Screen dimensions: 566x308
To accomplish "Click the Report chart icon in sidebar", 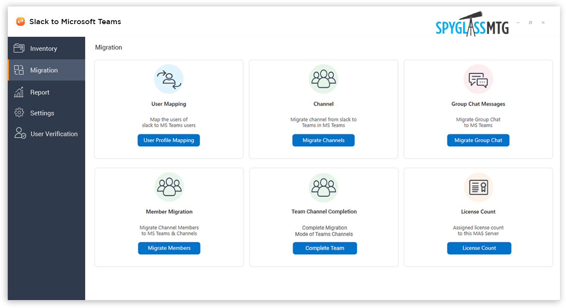I will point(19,92).
